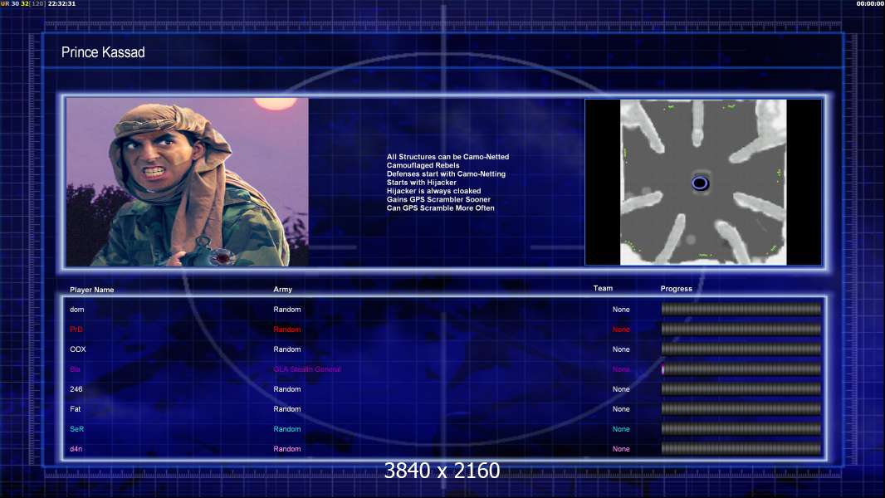Click the 'Hijacker is always cloaked' line
Viewport: 885px width, 498px height.
point(433,191)
